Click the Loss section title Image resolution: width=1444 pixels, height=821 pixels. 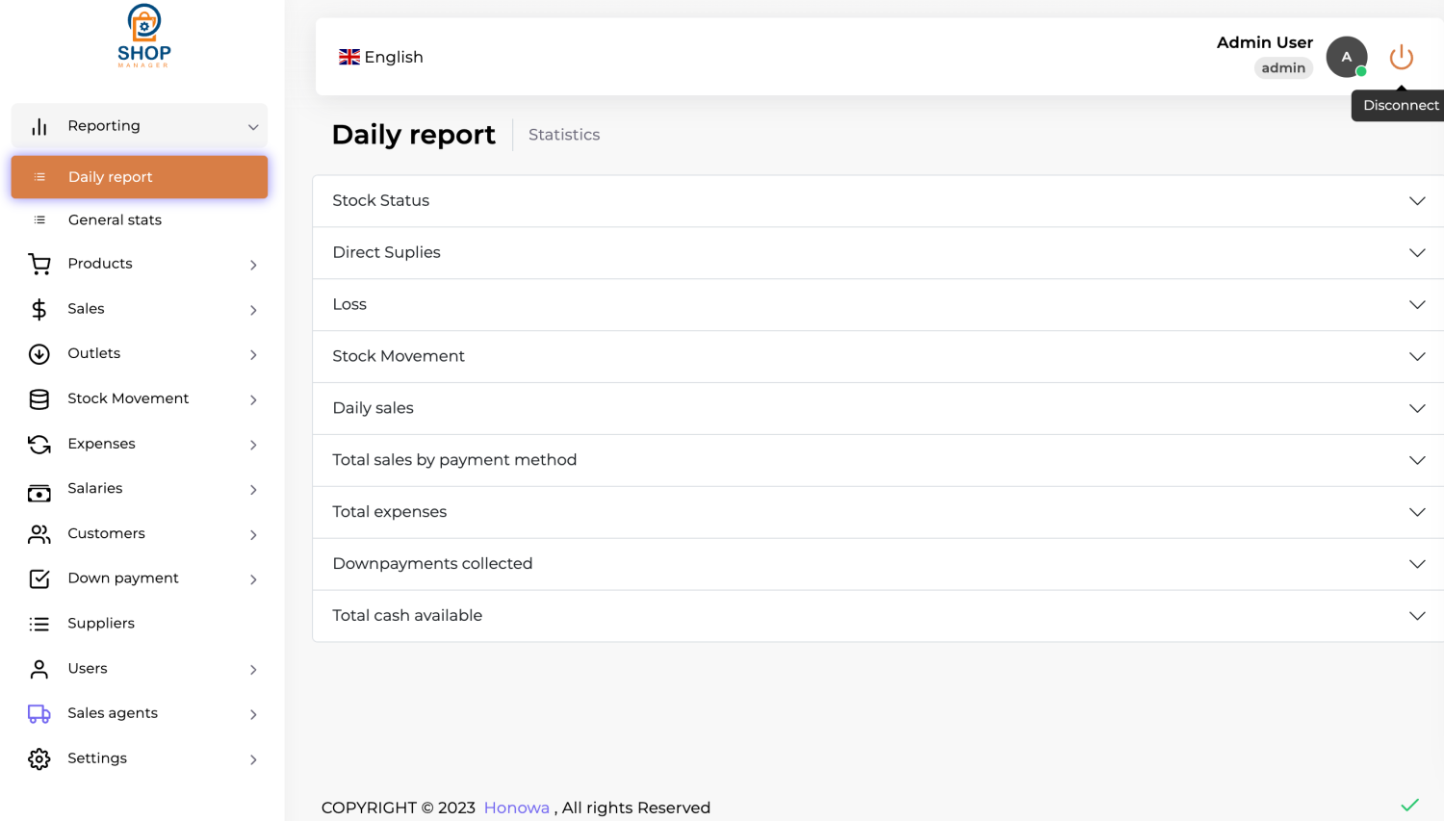pyautogui.click(x=349, y=304)
